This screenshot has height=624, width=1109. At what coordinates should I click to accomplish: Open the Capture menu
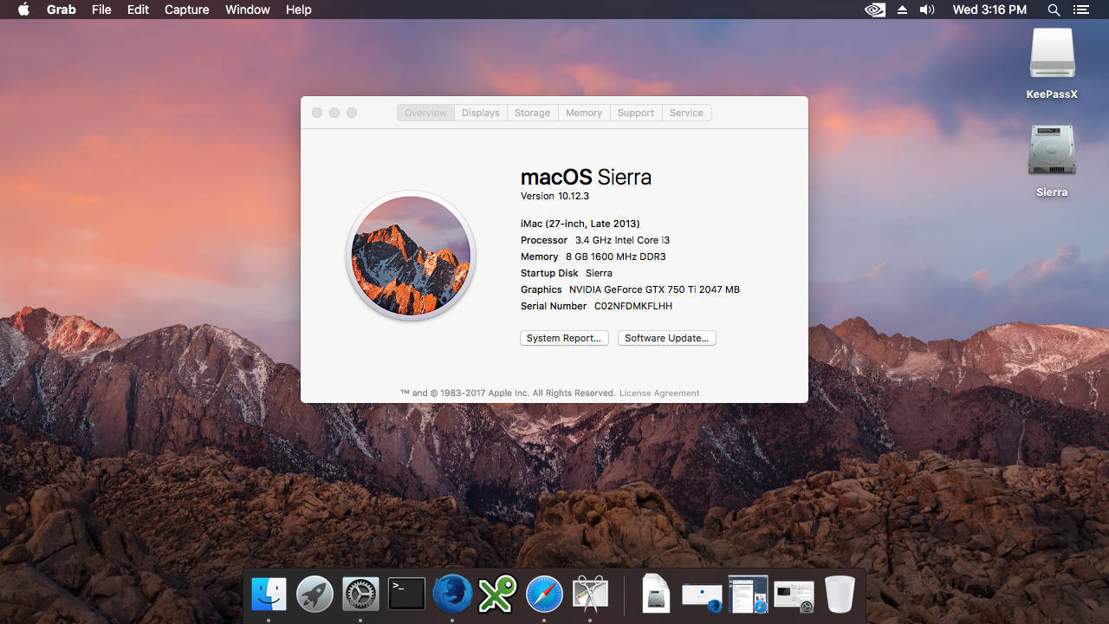point(186,10)
